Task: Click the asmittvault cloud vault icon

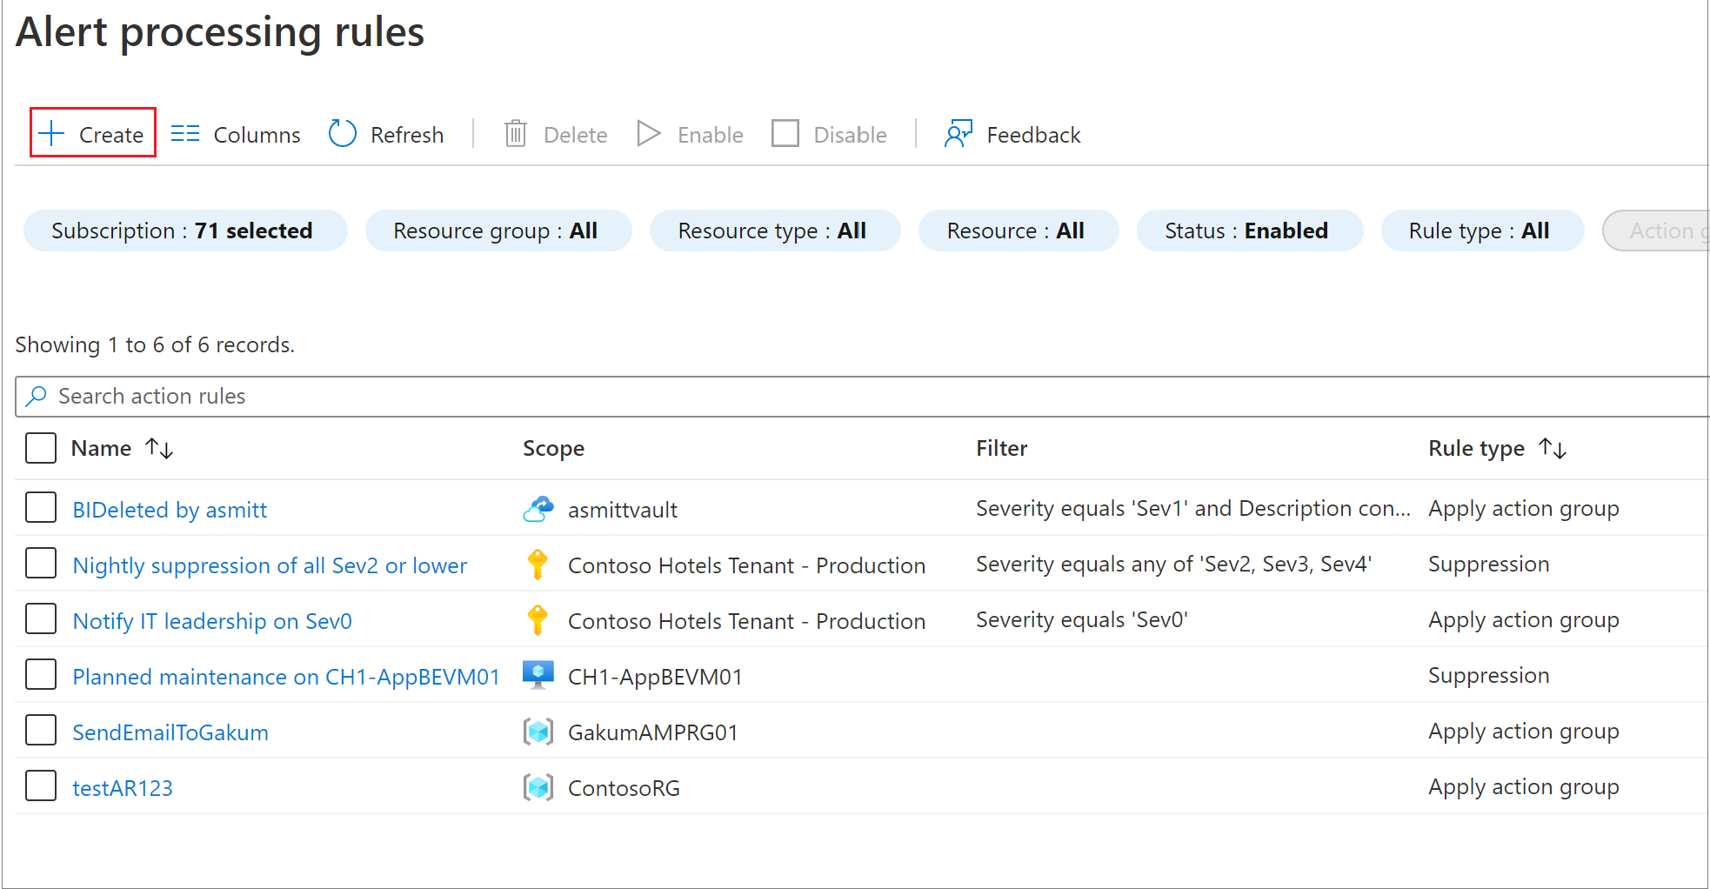Action: click(538, 509)
